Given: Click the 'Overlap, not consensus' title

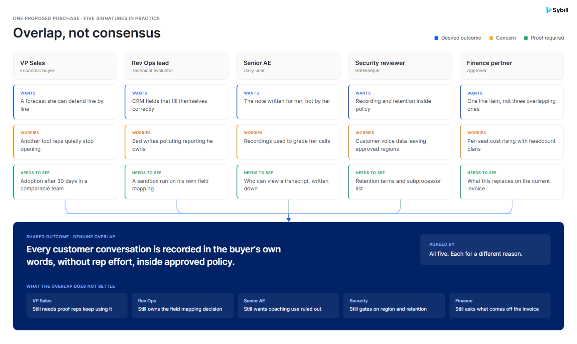Looking at the screenshot, I should pos(87,33).
